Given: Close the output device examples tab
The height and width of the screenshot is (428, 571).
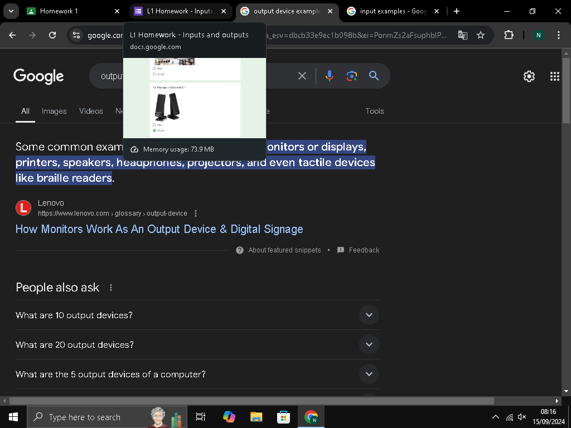Looking at the screenshot, I should (330, 11).
